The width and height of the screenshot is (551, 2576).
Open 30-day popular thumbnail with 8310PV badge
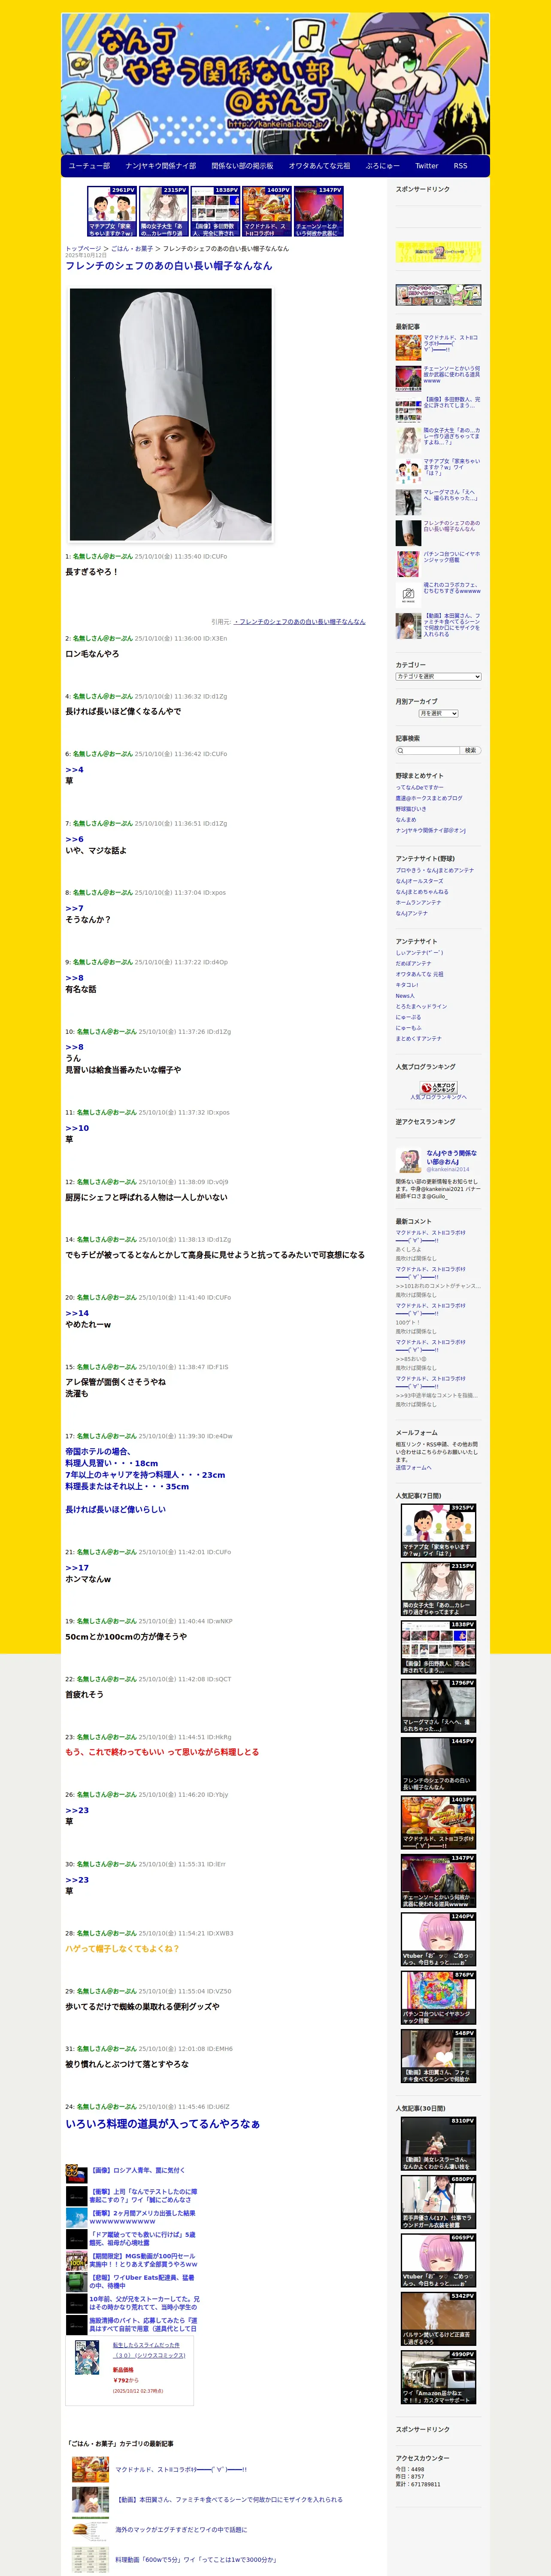coord(438,2144)
